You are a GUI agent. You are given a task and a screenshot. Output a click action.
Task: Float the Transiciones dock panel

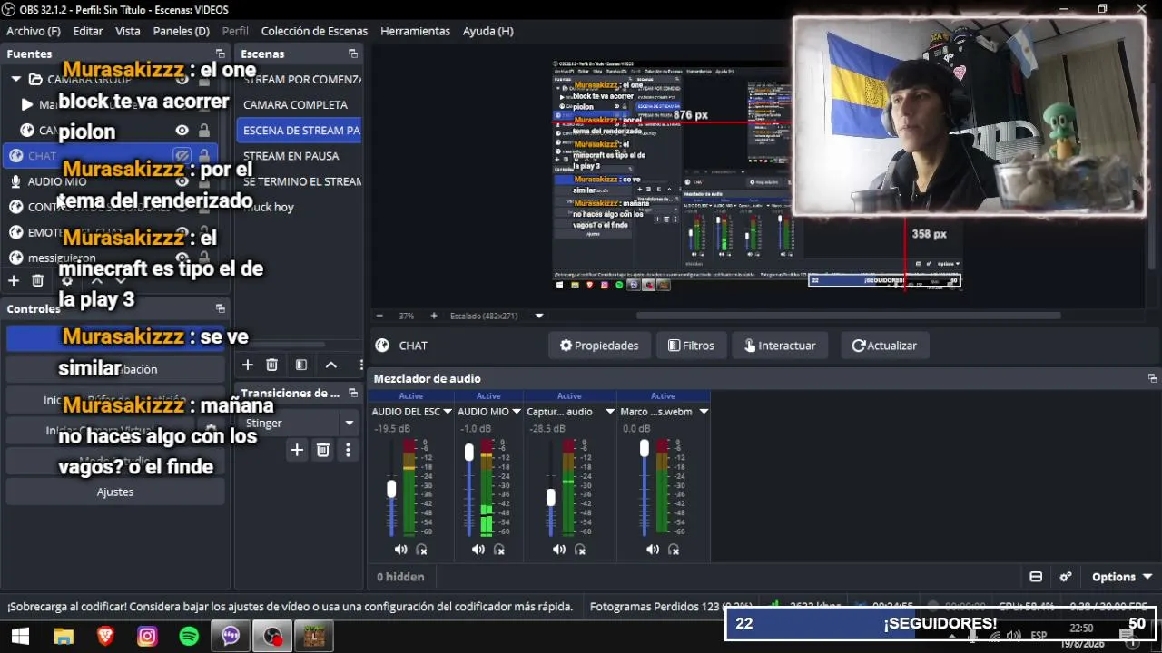(x=353, y=394)
